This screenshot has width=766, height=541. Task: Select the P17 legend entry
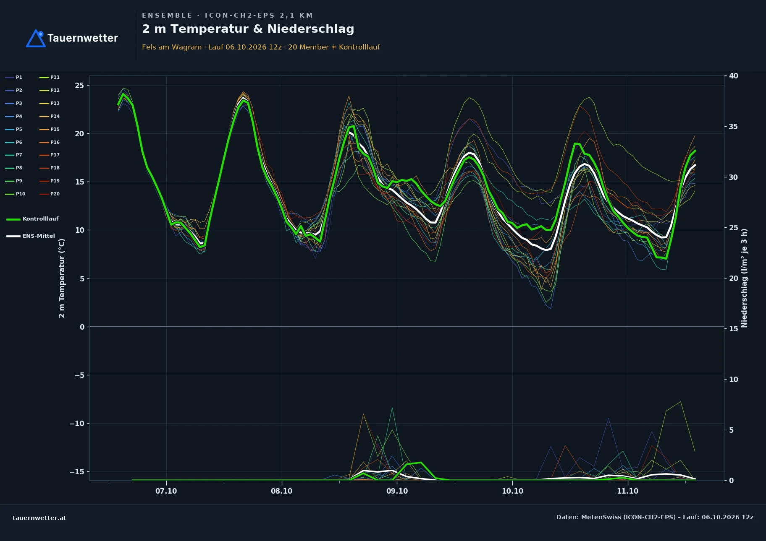coord(50,155)
